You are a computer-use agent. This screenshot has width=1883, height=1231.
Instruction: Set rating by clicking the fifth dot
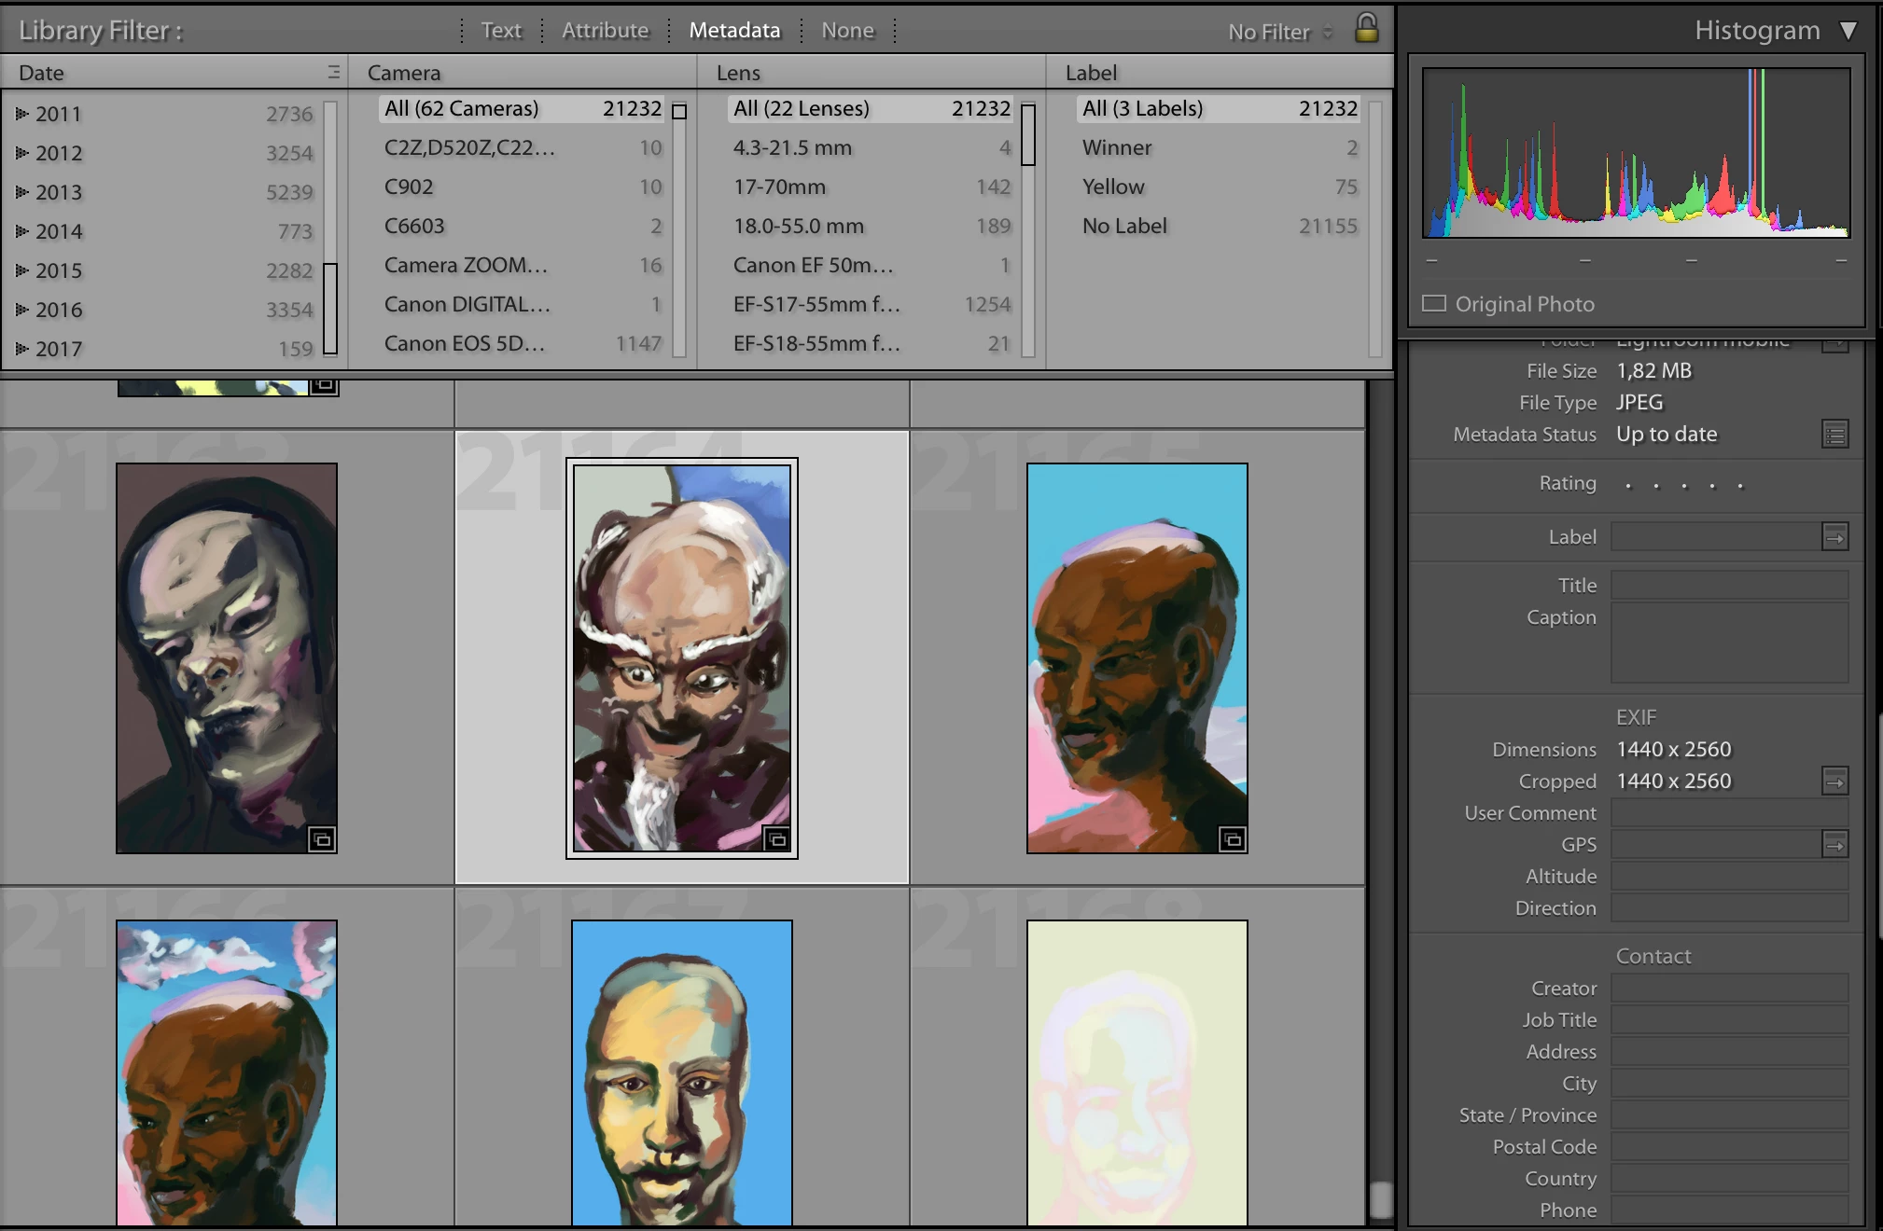[1740, 486]
